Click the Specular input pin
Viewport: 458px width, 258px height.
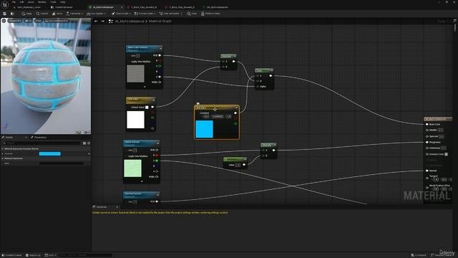(427, 136)
